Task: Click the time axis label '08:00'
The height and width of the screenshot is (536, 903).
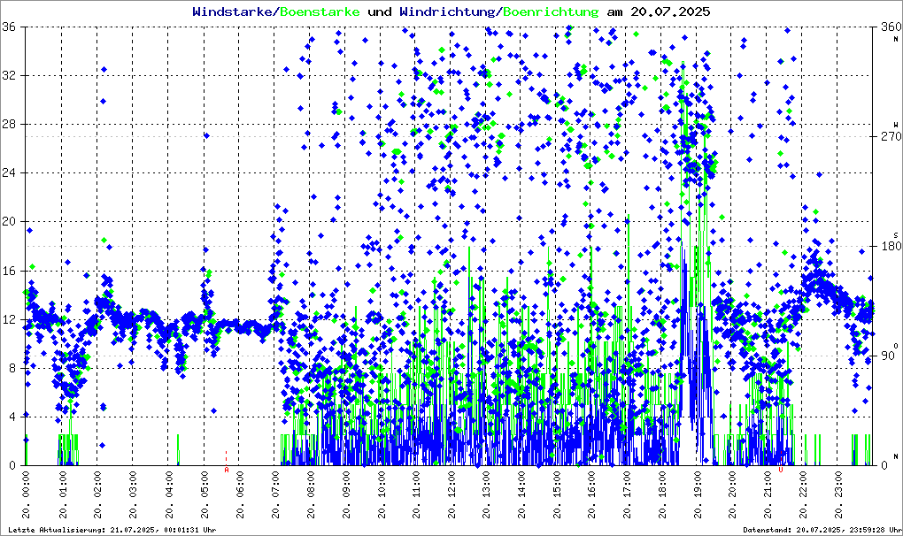Action: [310, 486]
